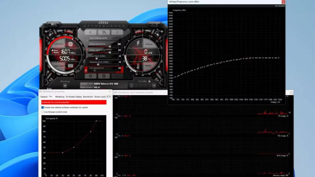
Task: Click fan curve point at 90°C, 100%
Action: 96,121
